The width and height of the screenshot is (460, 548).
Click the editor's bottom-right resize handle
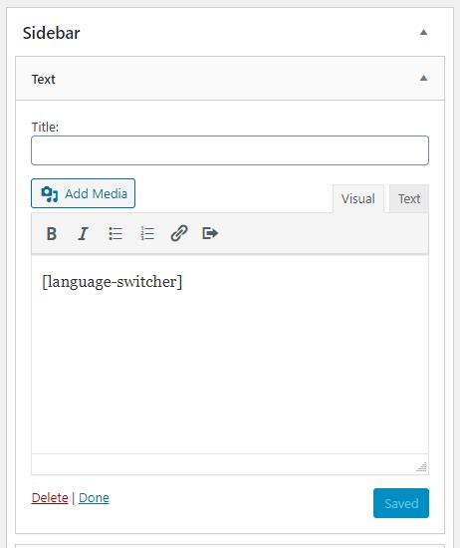421,467
